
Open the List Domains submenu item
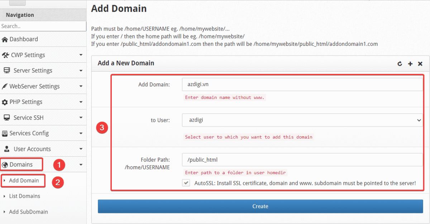tap(24, 196)
